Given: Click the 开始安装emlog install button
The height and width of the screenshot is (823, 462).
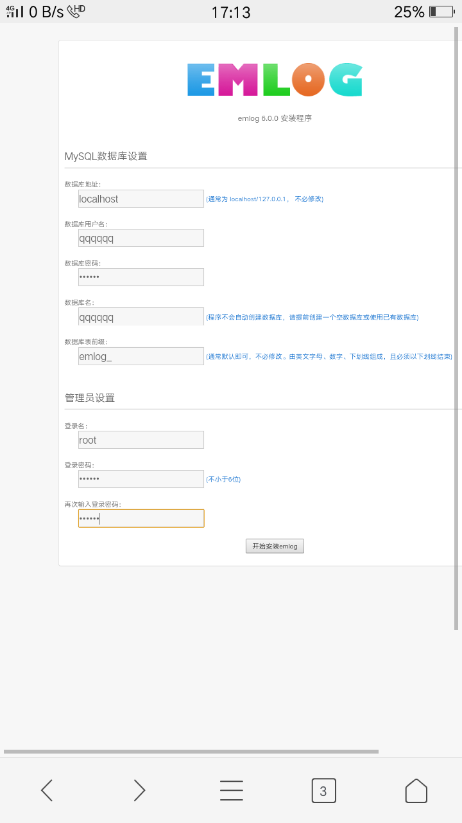Looking at the screenshot, I should [275, 546].
